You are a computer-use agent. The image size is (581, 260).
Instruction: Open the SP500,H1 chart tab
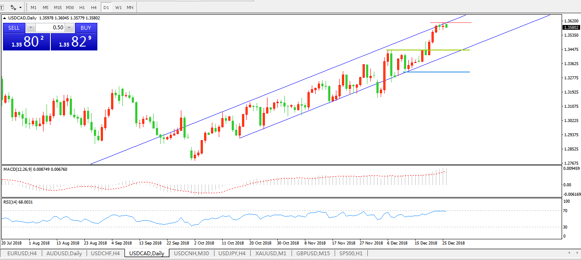tap(351, 253)
